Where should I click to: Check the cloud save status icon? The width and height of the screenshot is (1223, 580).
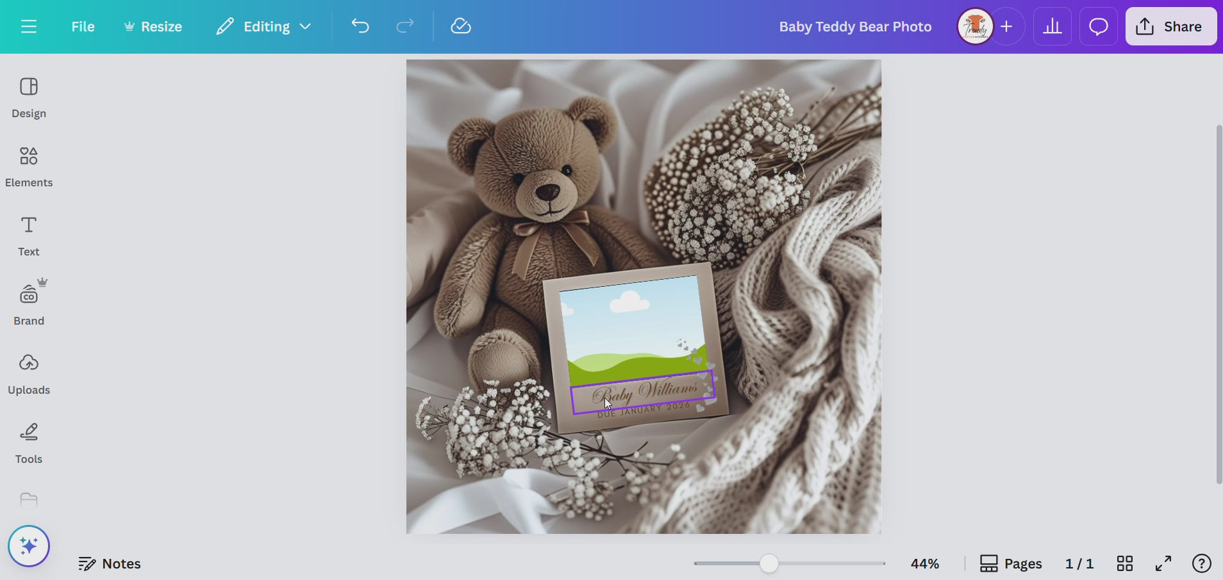click(x=460, y=26)
